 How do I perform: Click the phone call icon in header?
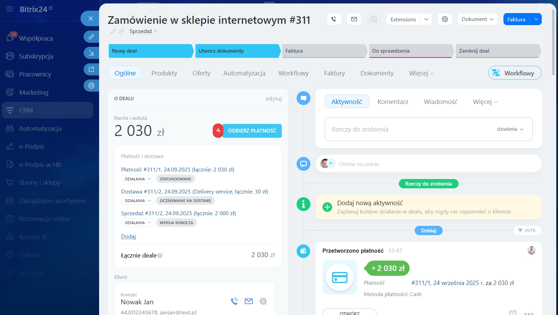click(334, 19)
